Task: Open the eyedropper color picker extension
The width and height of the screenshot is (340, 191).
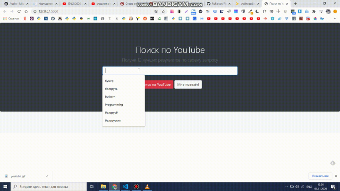Action: (x=250, y=11)
